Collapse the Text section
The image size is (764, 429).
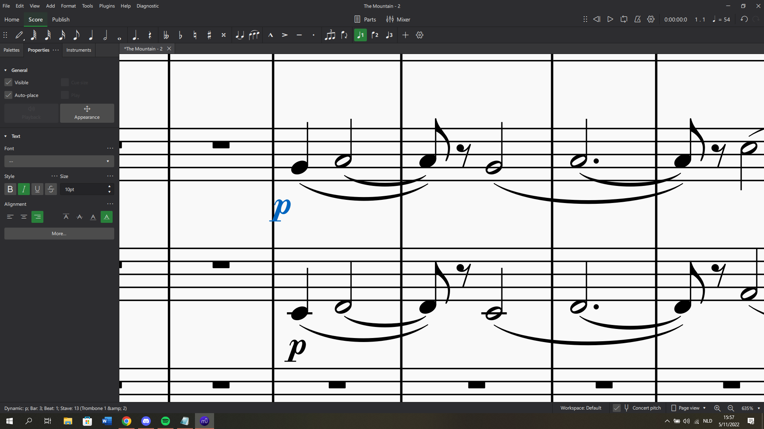click(x=6, y=136)
